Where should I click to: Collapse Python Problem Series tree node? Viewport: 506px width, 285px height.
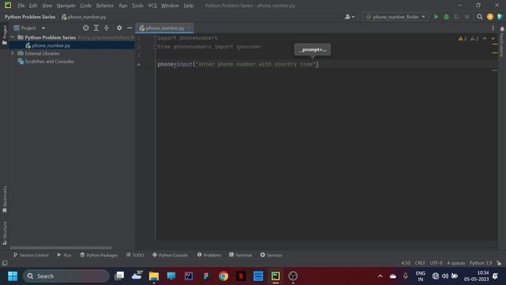pyautogui.click(x=13, y=37)
